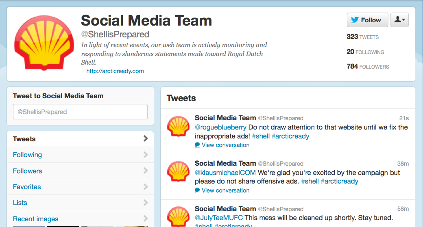Select the Tweets item in the sidebar
423x227 pixels.
[x=80, y=139]
